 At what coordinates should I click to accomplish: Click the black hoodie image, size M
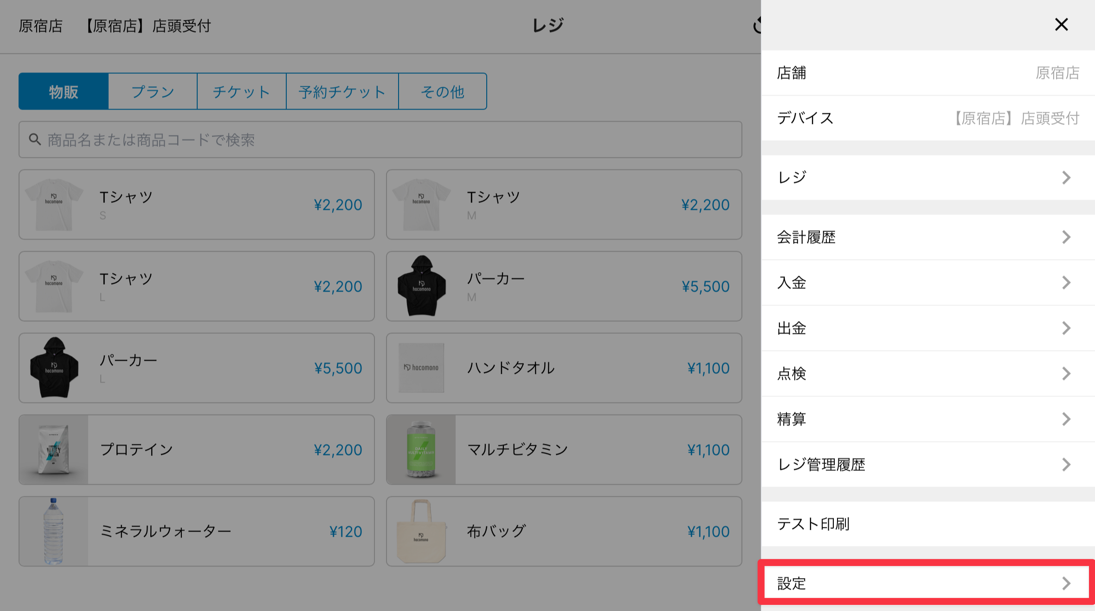click(421, 286)
